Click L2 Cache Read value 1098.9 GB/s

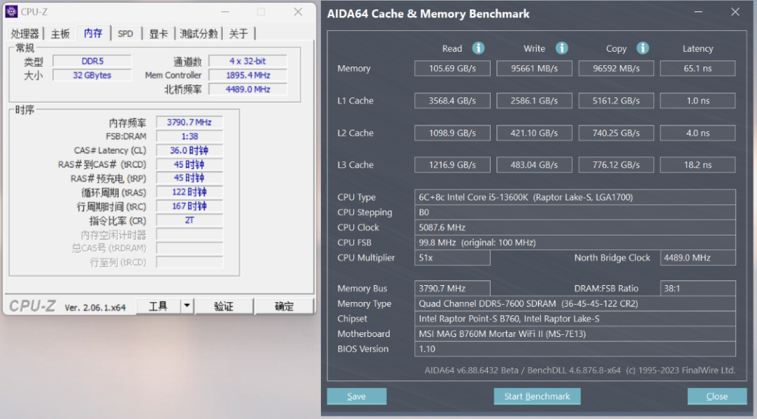(x=452, y=132)
